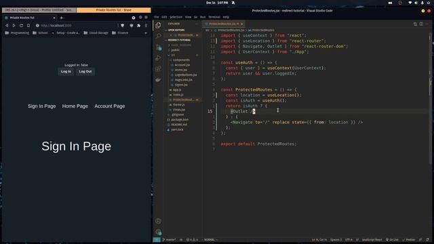The image size is (434, 244).
Task: Go back in the Brave browser
Action: point(7,26)
